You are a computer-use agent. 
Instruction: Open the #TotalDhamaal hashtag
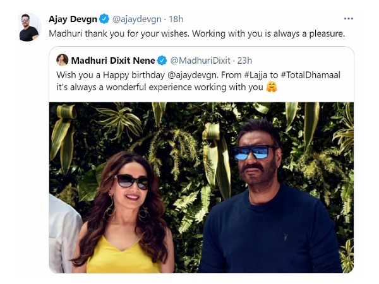click(x=311, y=75)
